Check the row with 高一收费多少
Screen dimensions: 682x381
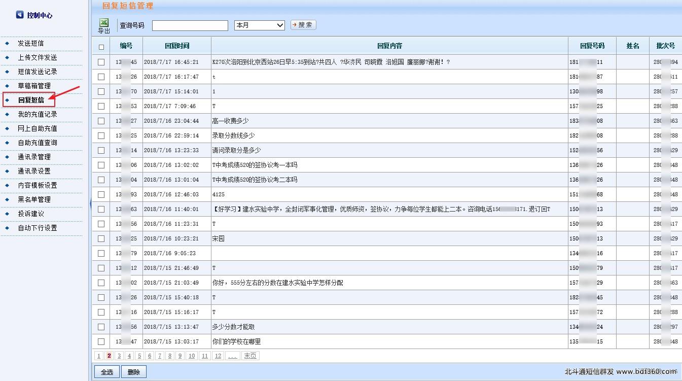point(101,121)
